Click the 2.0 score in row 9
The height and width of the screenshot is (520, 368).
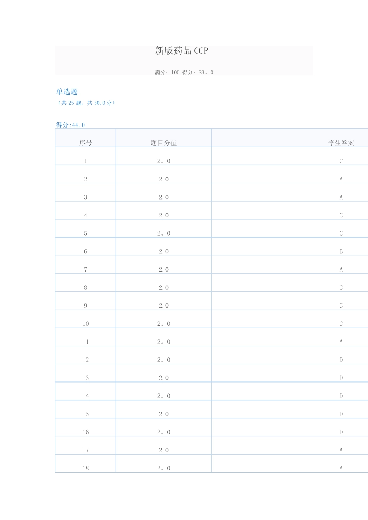click(x=163, y=306)
